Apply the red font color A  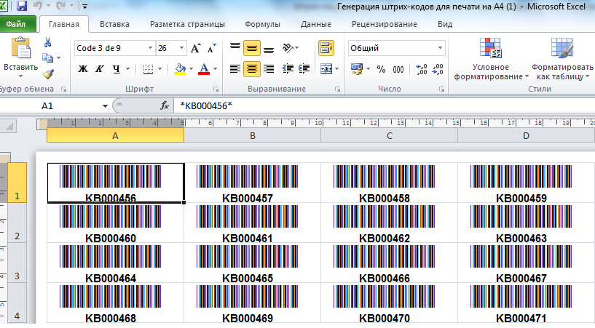click(204, 69)
